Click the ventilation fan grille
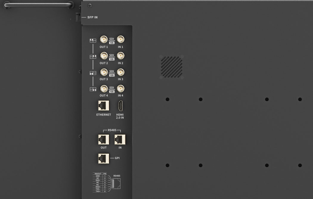The height and width of the screenshot is (199, 313). pos(171,67)
